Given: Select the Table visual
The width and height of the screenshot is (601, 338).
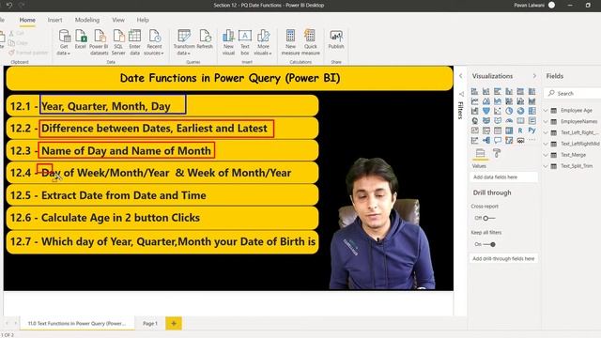Looking at the screenshot, I should [x=498, y=131].
